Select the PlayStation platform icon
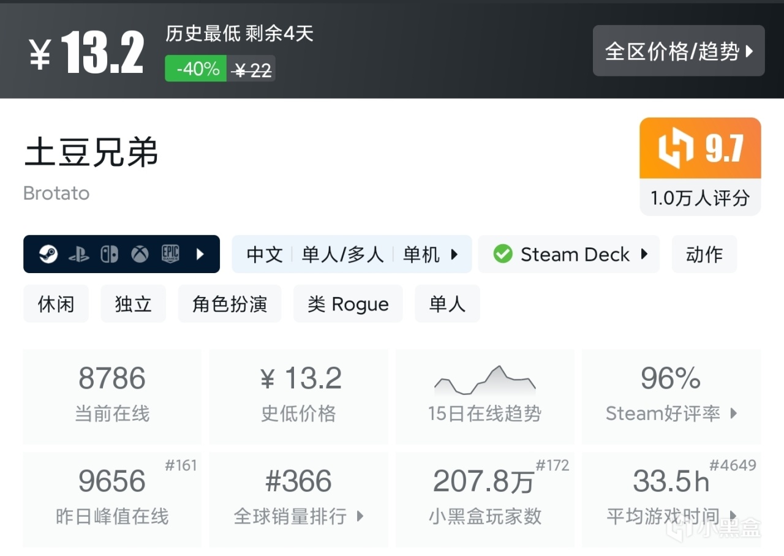The width and height of the screenshot is (784, 556). [x=78, y=254]
